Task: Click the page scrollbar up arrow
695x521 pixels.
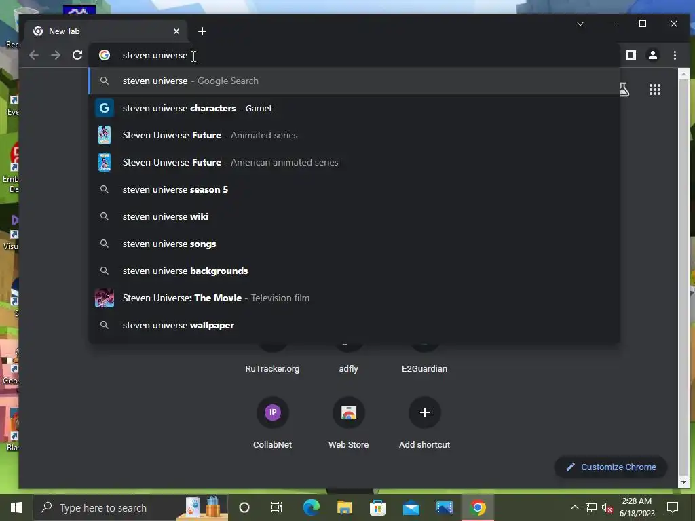Action: (x=683, y=75)
